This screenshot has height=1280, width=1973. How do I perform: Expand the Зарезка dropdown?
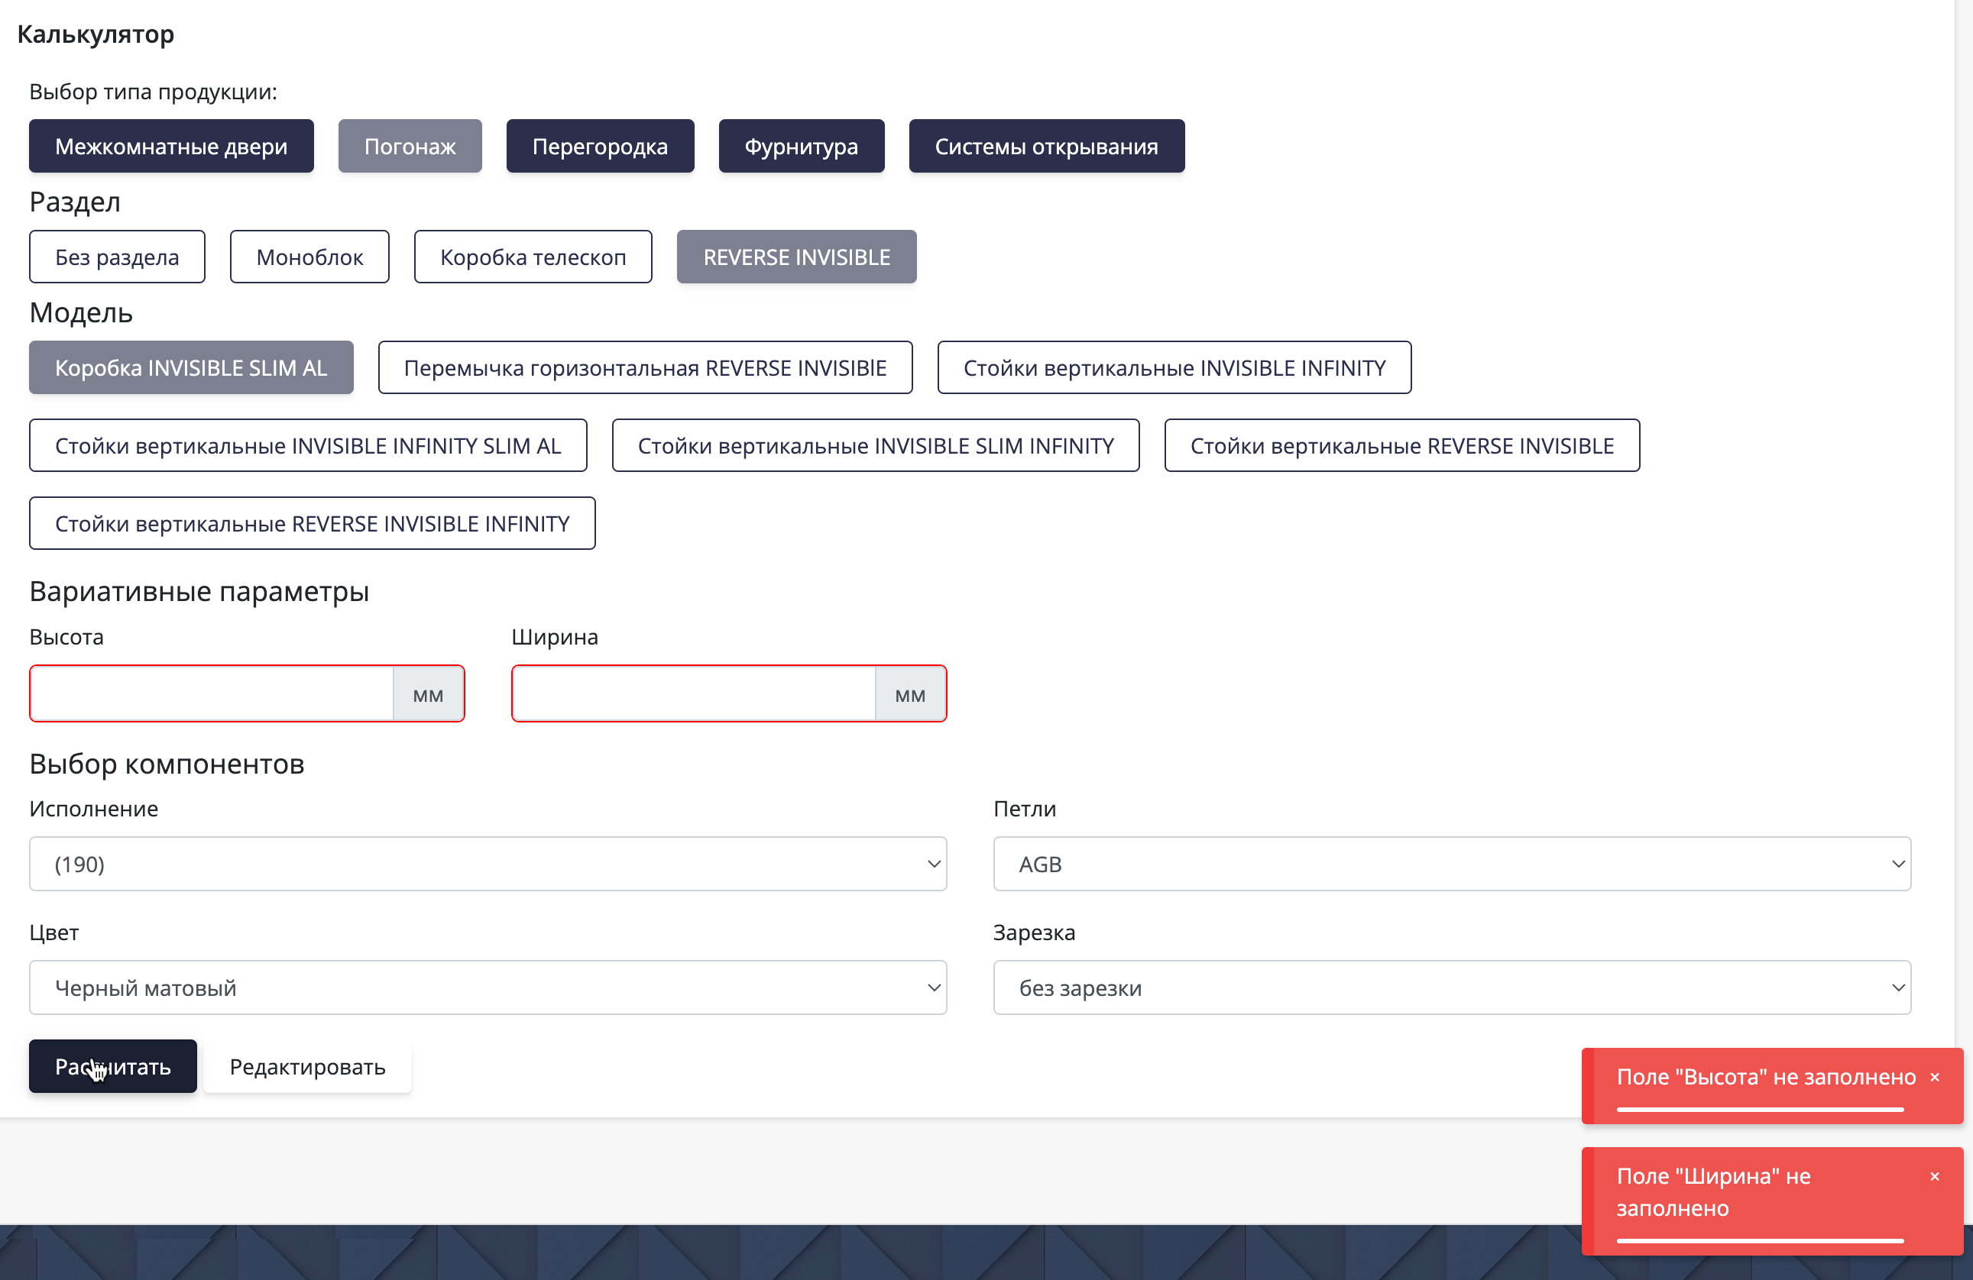click(1452, 987)
